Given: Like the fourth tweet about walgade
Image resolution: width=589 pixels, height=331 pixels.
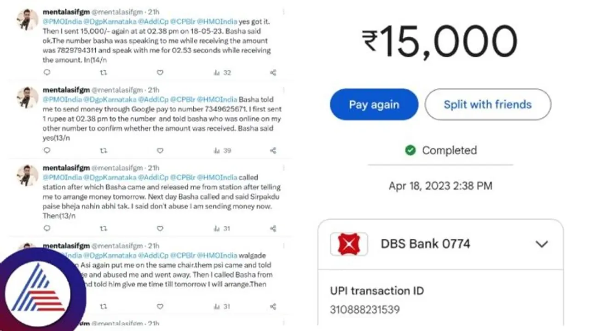Looking at the screenshot, I should (x=160, y=306).
